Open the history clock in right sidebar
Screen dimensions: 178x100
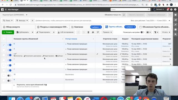tap(175, 29)
